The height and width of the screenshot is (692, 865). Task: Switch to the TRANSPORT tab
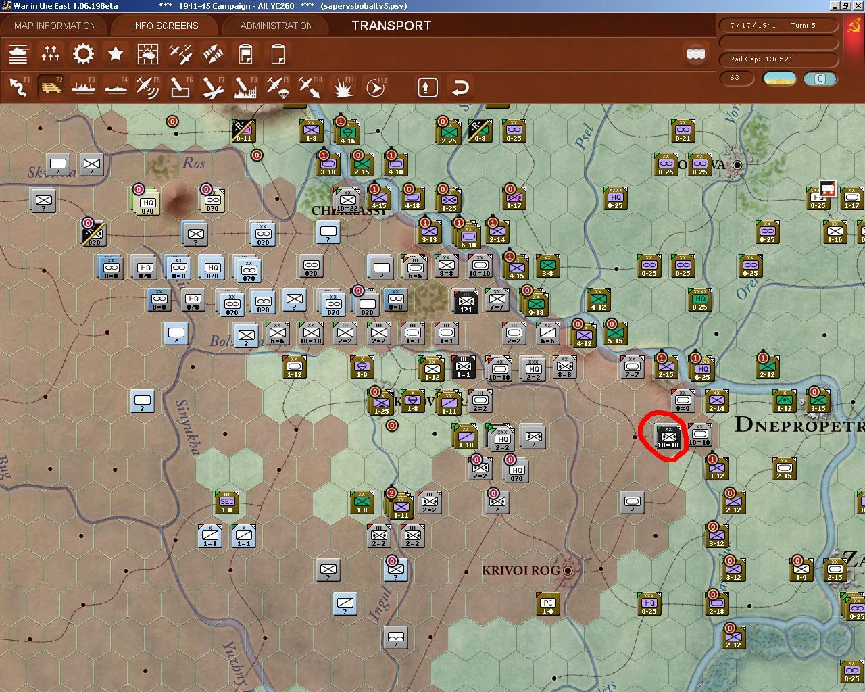coord(391,26)
